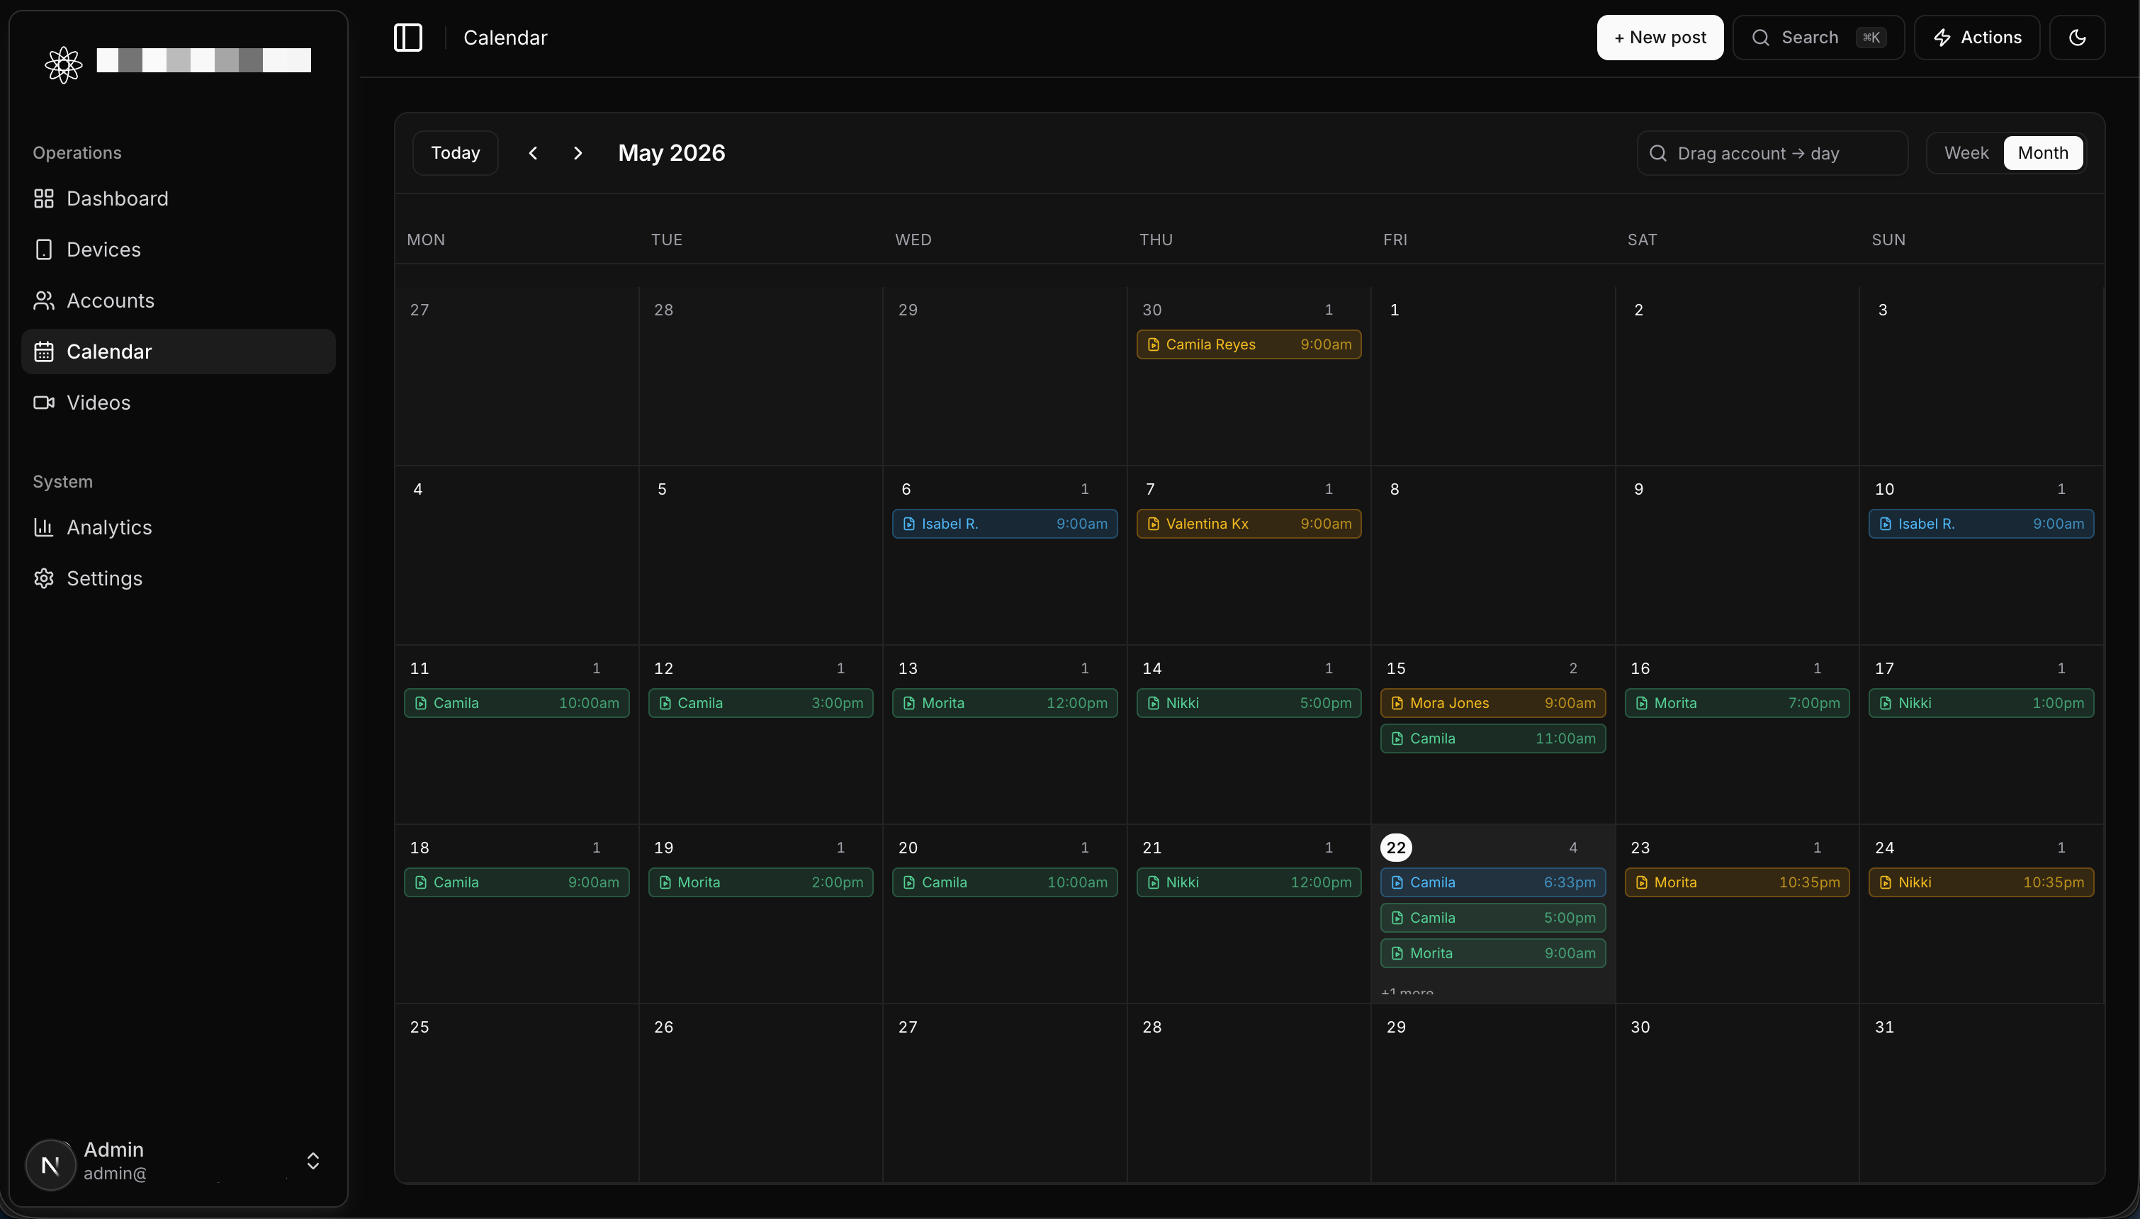Select Calendar in the sidebar
This screenshot has height=1219, width=2140.
point(179,352)
